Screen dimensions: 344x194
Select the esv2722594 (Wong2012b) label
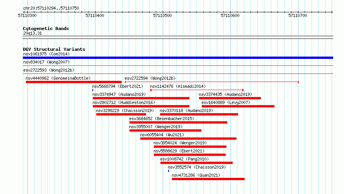[x=150, y=78]
